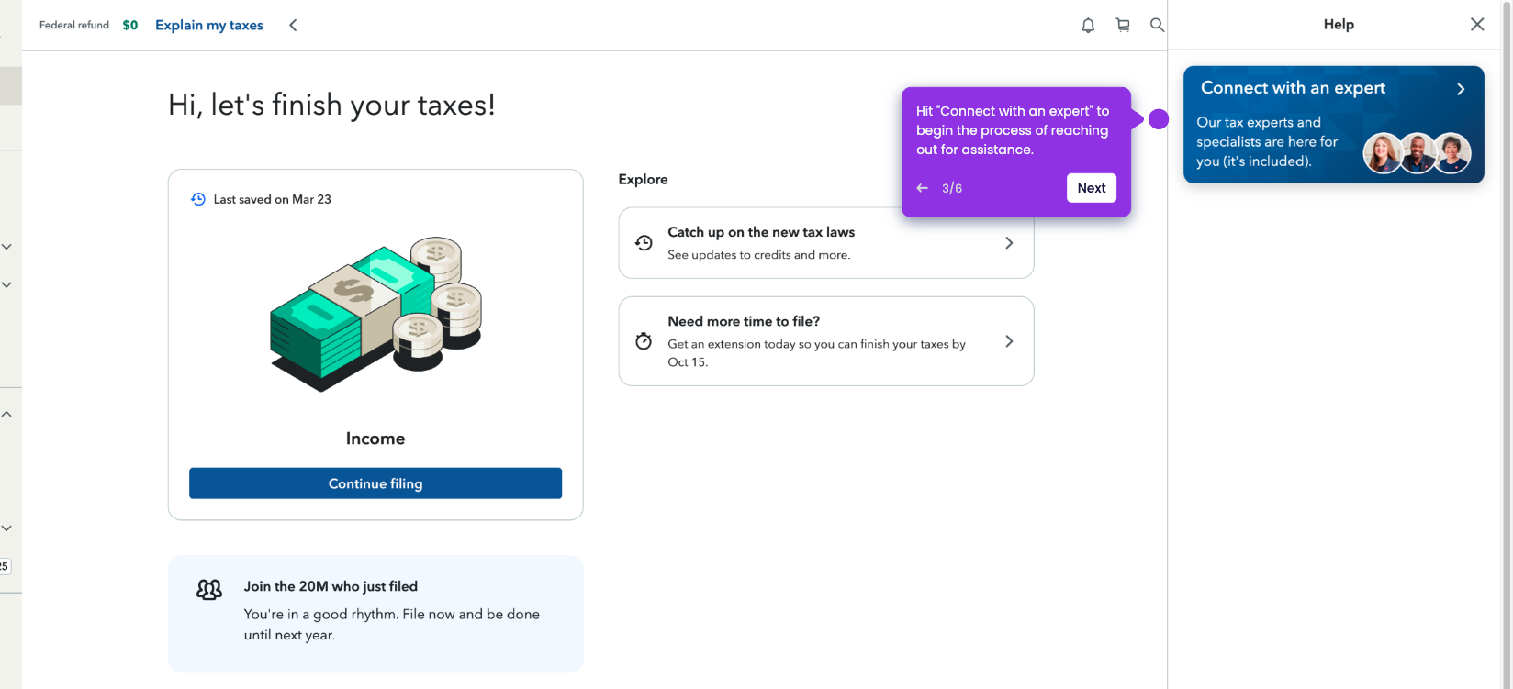Click the people icon beside Join the 20M
Viewport: 1513px width, 689px height.
pos(209,589)
